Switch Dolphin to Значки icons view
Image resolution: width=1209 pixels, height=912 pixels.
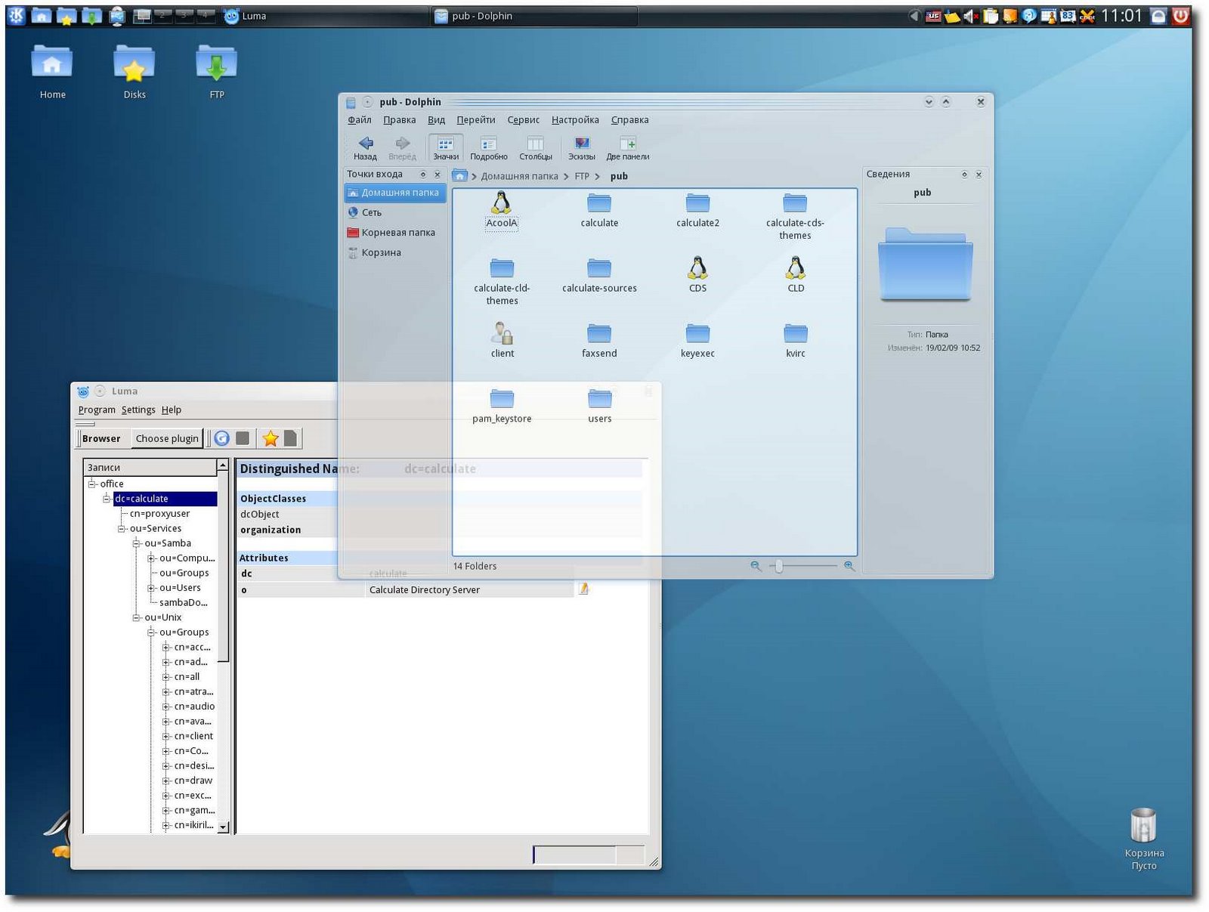coord(446,148)
